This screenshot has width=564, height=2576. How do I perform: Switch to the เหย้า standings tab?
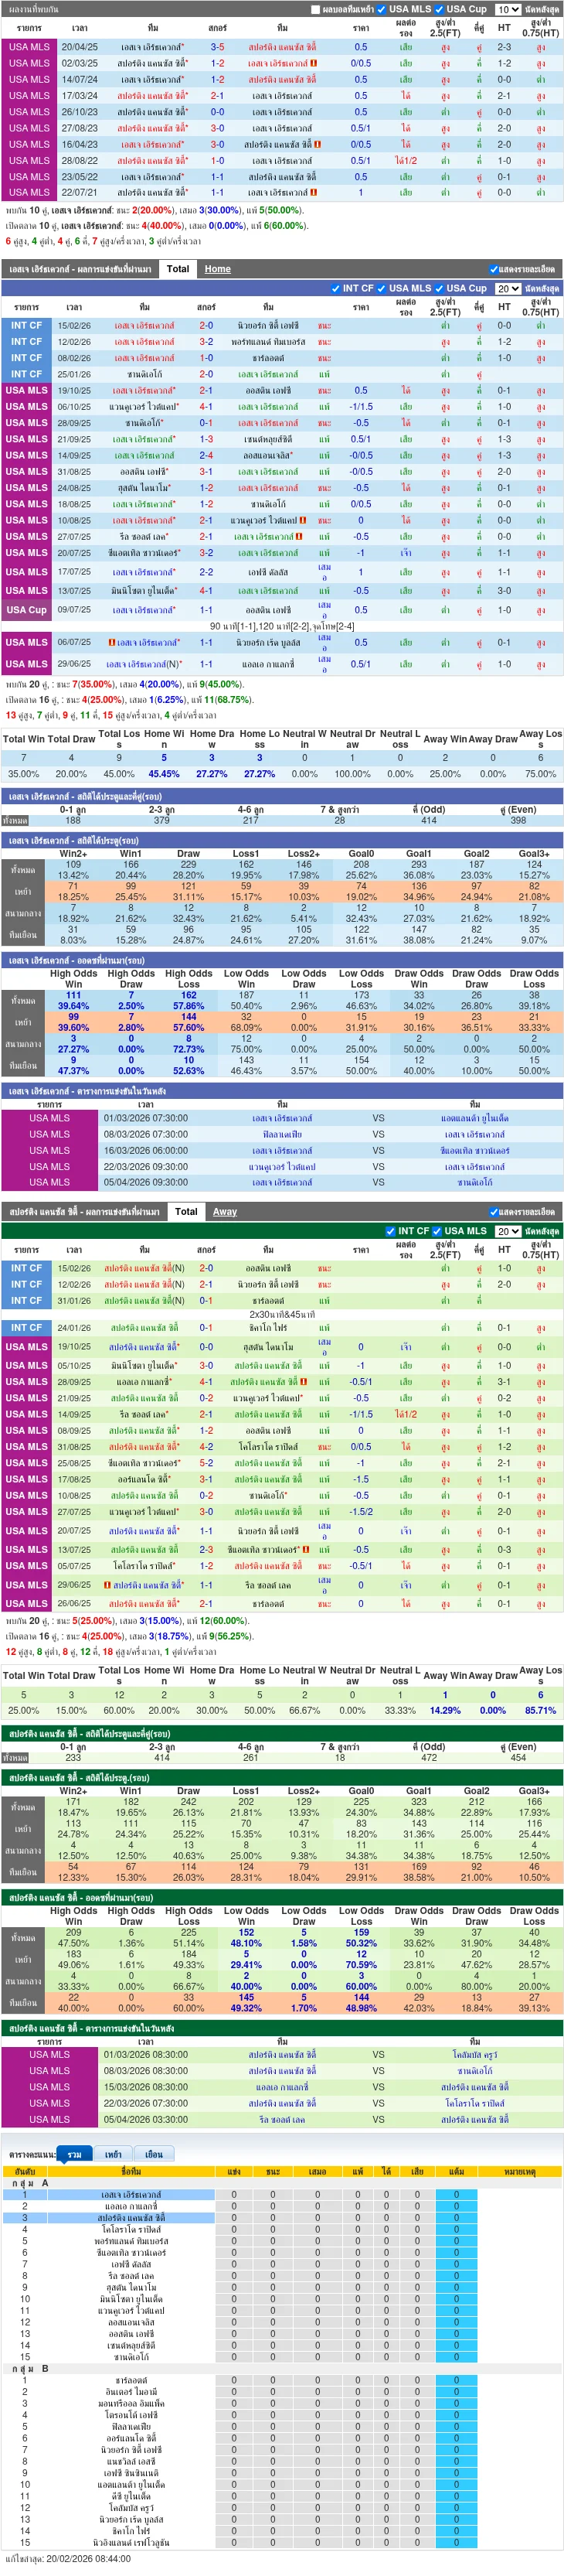[x=113, y=2154]
